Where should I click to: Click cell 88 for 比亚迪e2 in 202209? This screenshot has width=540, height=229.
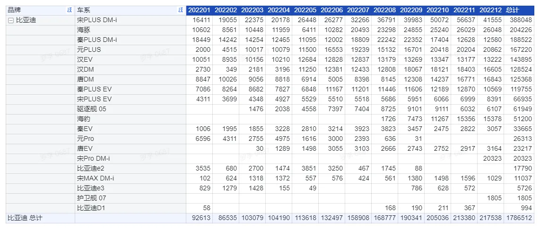[418, 169]
